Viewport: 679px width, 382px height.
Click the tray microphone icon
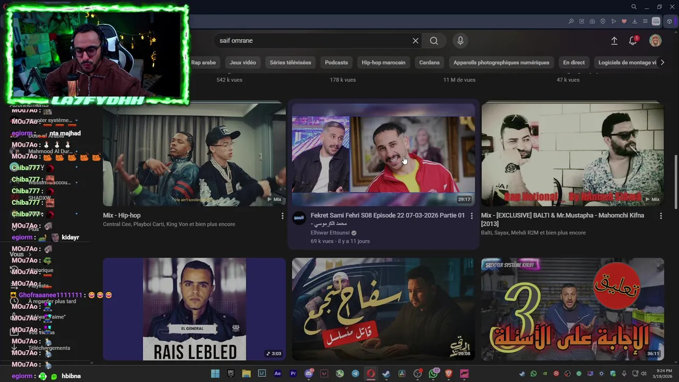[624, 374]
